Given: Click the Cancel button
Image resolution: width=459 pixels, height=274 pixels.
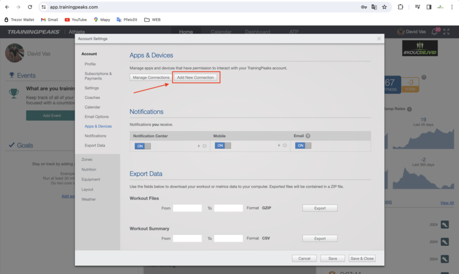Looking at the screenshot, I should [304, 258].
